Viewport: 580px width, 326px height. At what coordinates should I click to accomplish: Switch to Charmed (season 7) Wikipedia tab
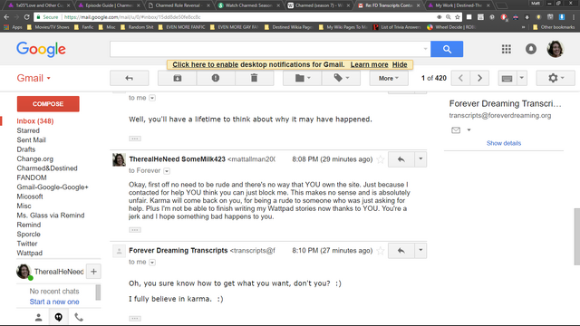pos(318,5)
